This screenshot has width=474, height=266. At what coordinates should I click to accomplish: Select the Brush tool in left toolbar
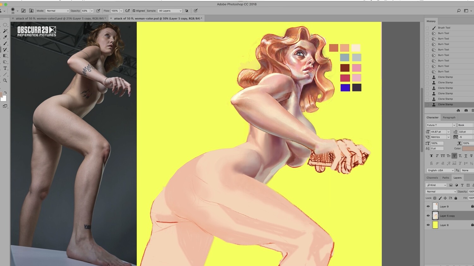click(5, 43)
